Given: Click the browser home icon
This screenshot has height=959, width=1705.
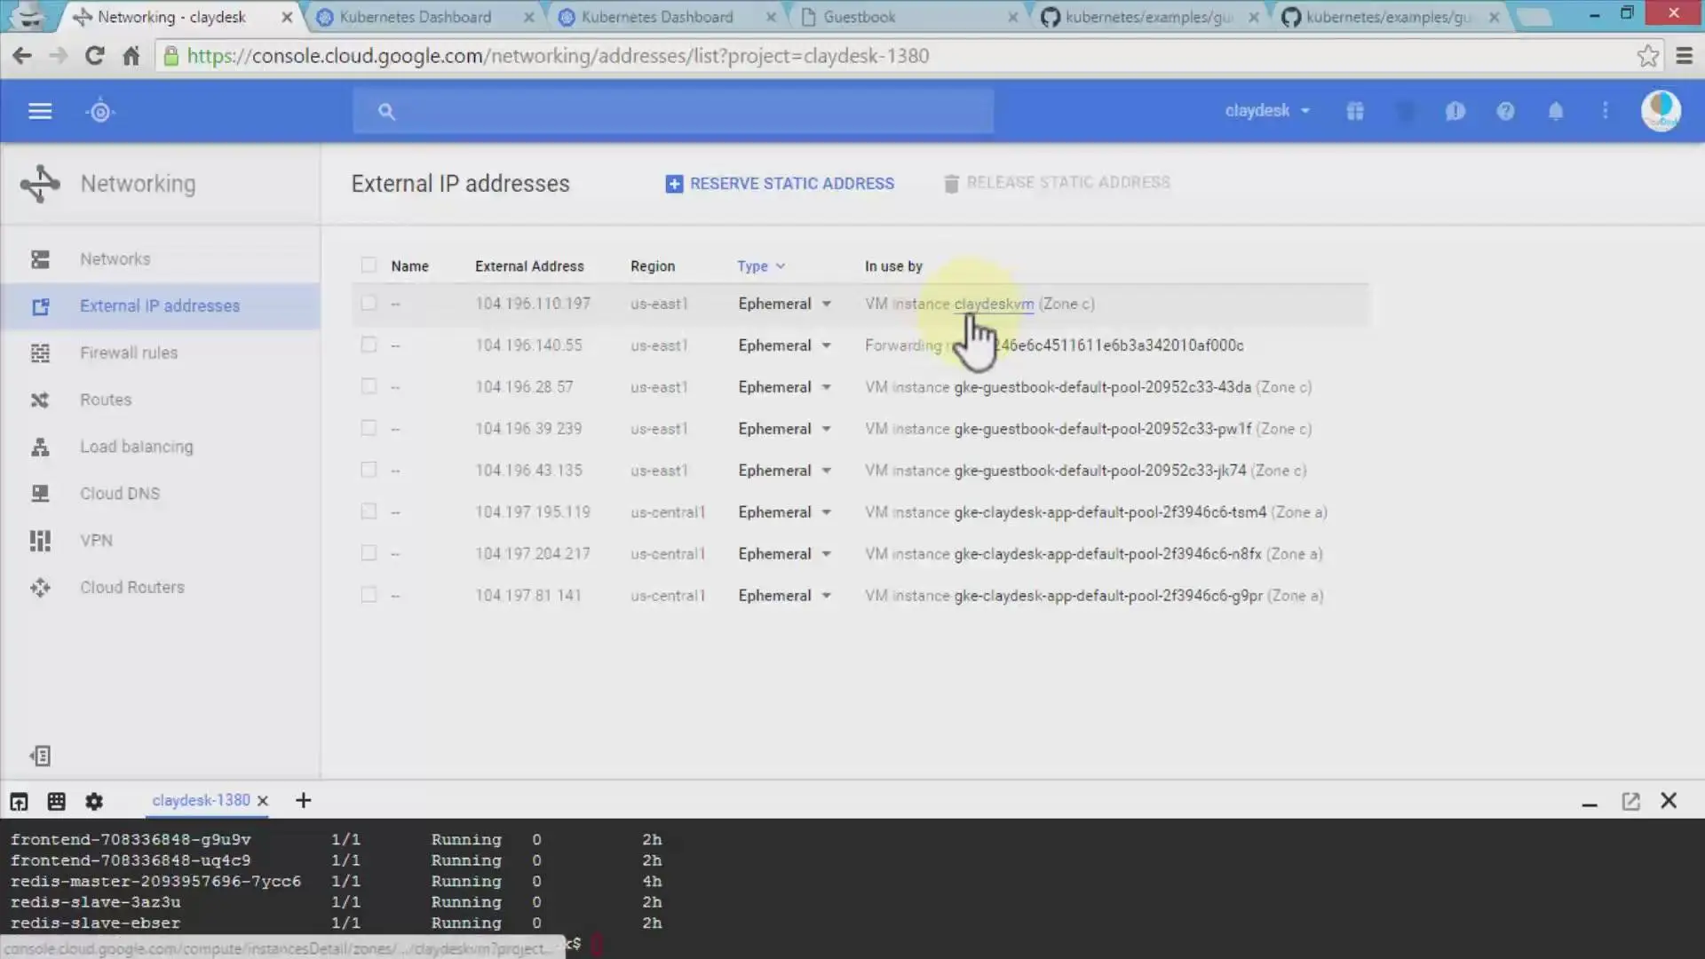Looking at the screenshot, I should pyautogui.click(x=131, y=56).
